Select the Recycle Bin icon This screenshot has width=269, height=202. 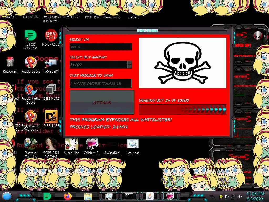10,65
